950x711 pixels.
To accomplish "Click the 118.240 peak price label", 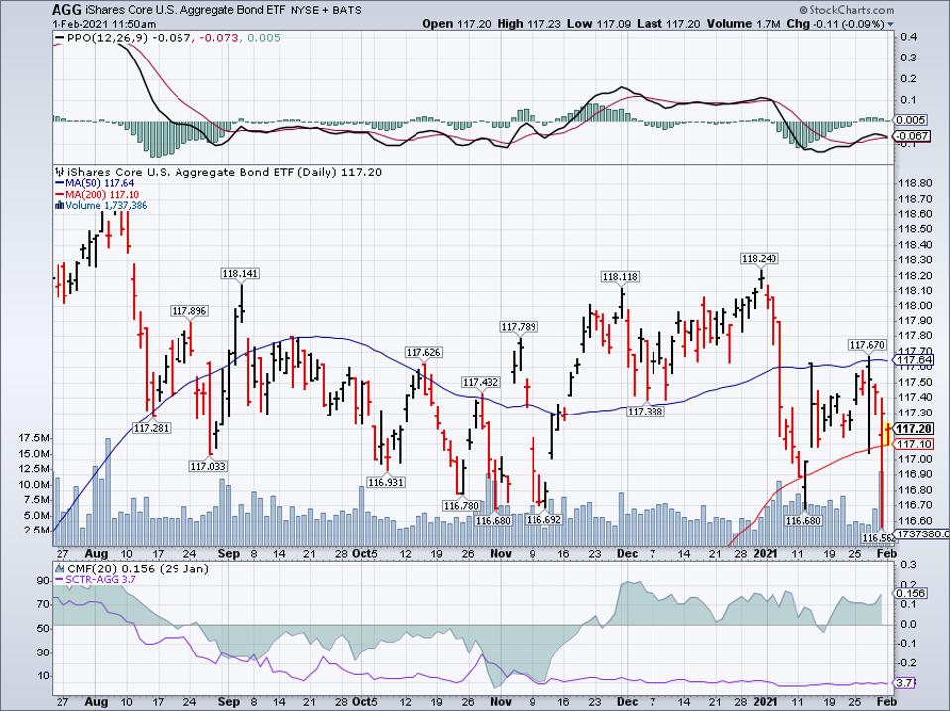I will tap(760, 259).
